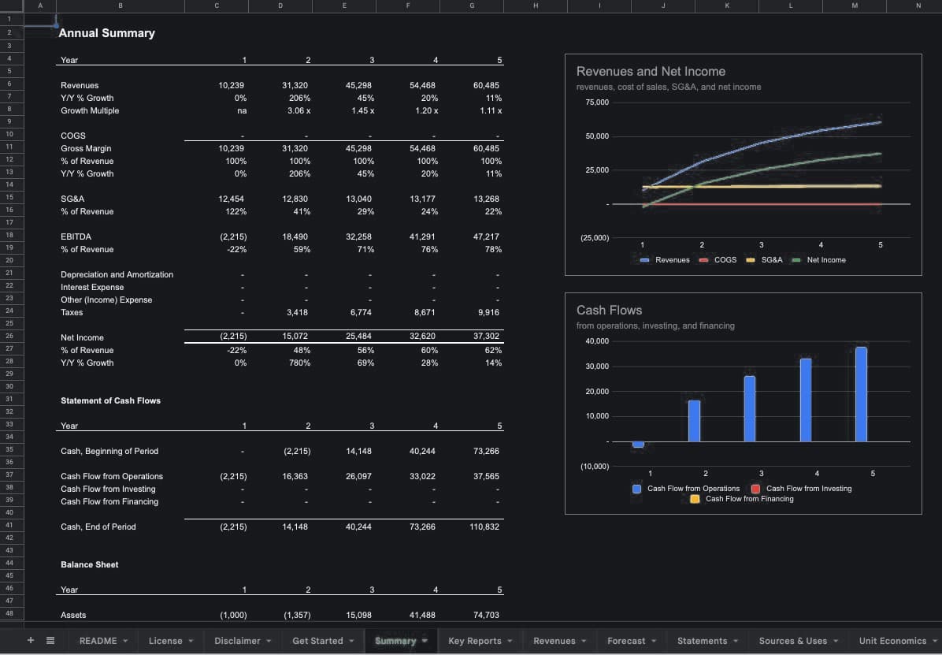Open the Statements tab dropdown arrow
The image size is (942, 655).
tap(736, 641)
